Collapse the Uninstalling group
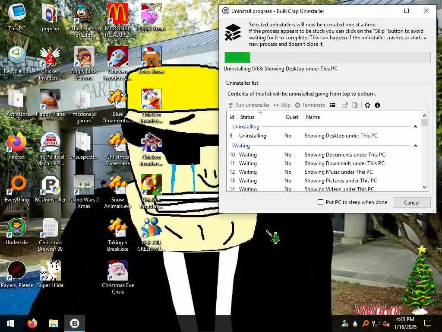Image resolution: width=442 pixels, height=332 pixels. point(415,127)
